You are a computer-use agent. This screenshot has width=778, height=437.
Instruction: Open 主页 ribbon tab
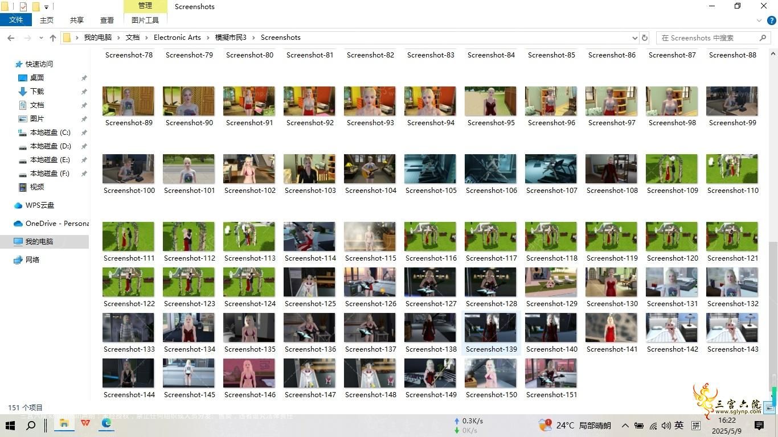click(x=47, y=20)
